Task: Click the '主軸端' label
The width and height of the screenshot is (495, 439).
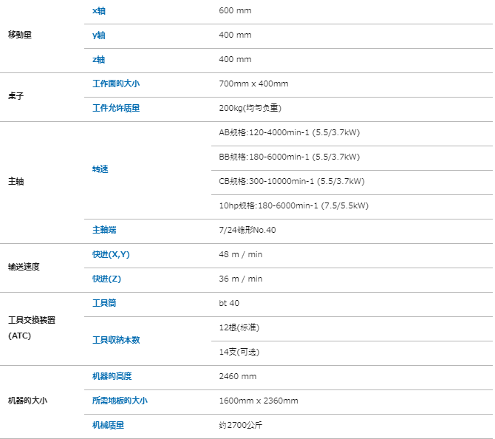Action: tap(104, 230)
